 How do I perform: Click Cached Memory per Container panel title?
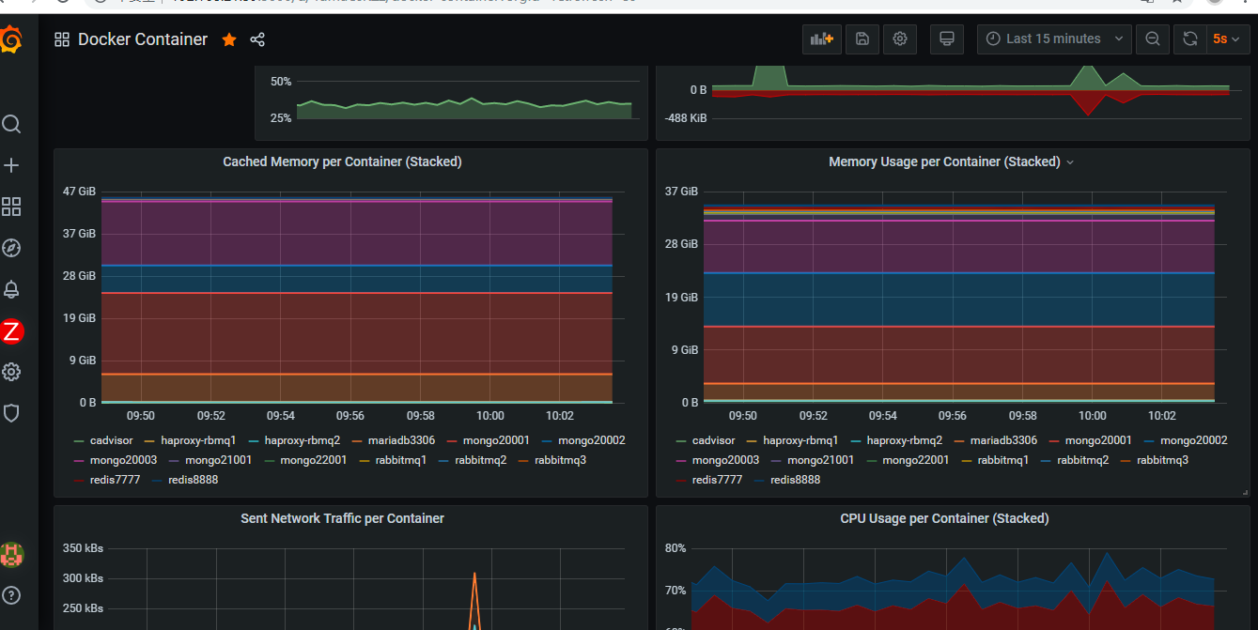342,161
